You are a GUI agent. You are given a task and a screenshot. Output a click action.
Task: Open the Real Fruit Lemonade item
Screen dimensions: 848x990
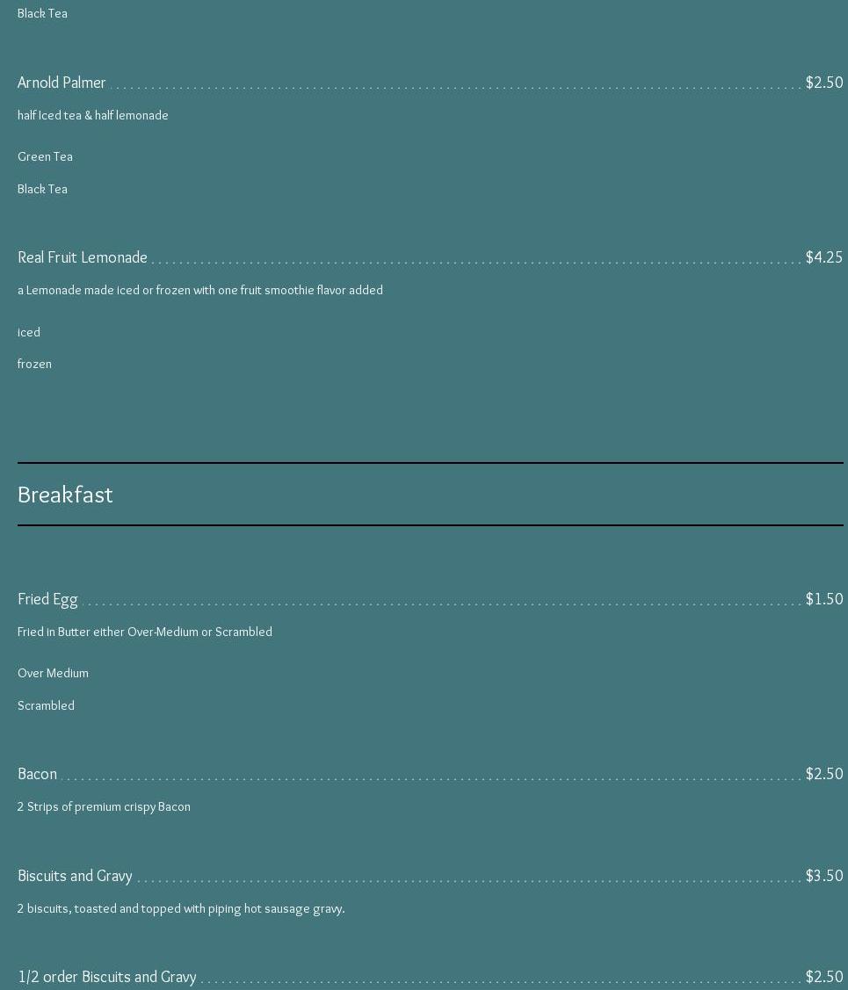(83, 257)
